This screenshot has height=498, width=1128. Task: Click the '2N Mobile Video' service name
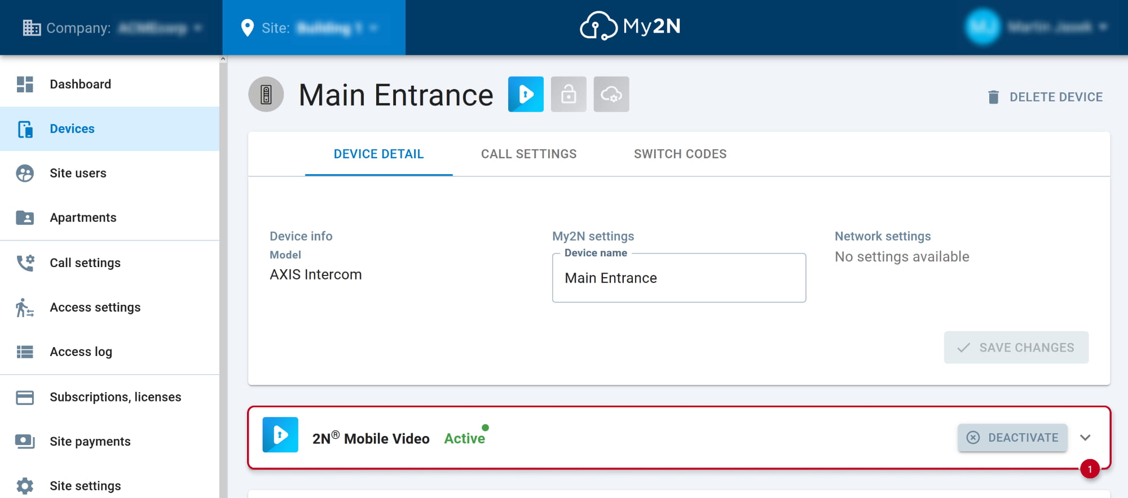371,438
